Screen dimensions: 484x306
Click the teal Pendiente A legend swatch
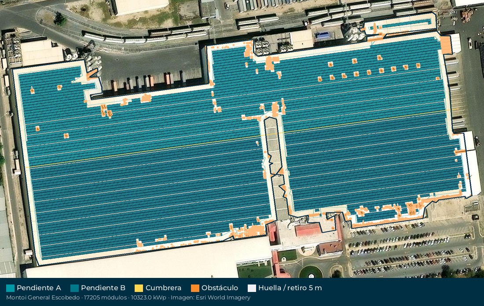point(10,288)
